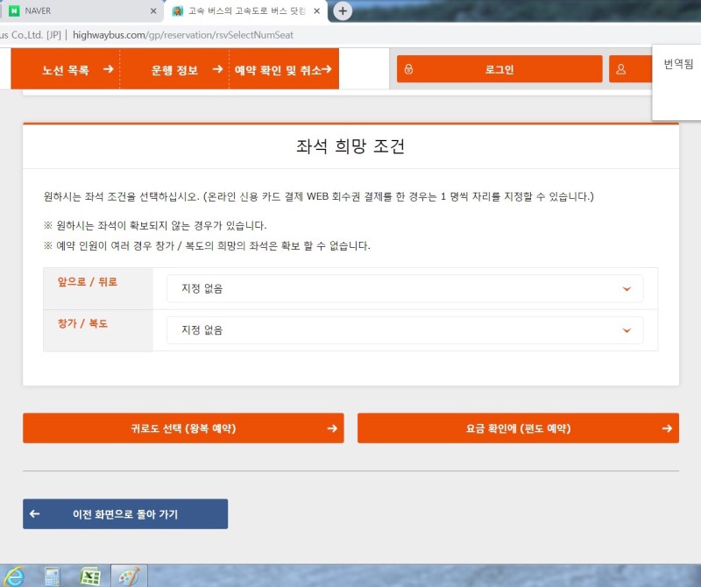The height and width of the screenshot is (587, 701).
Task: Click back arrow icon on 이전 화면 button
Action: pyautogui.click(x=35, y=514)
